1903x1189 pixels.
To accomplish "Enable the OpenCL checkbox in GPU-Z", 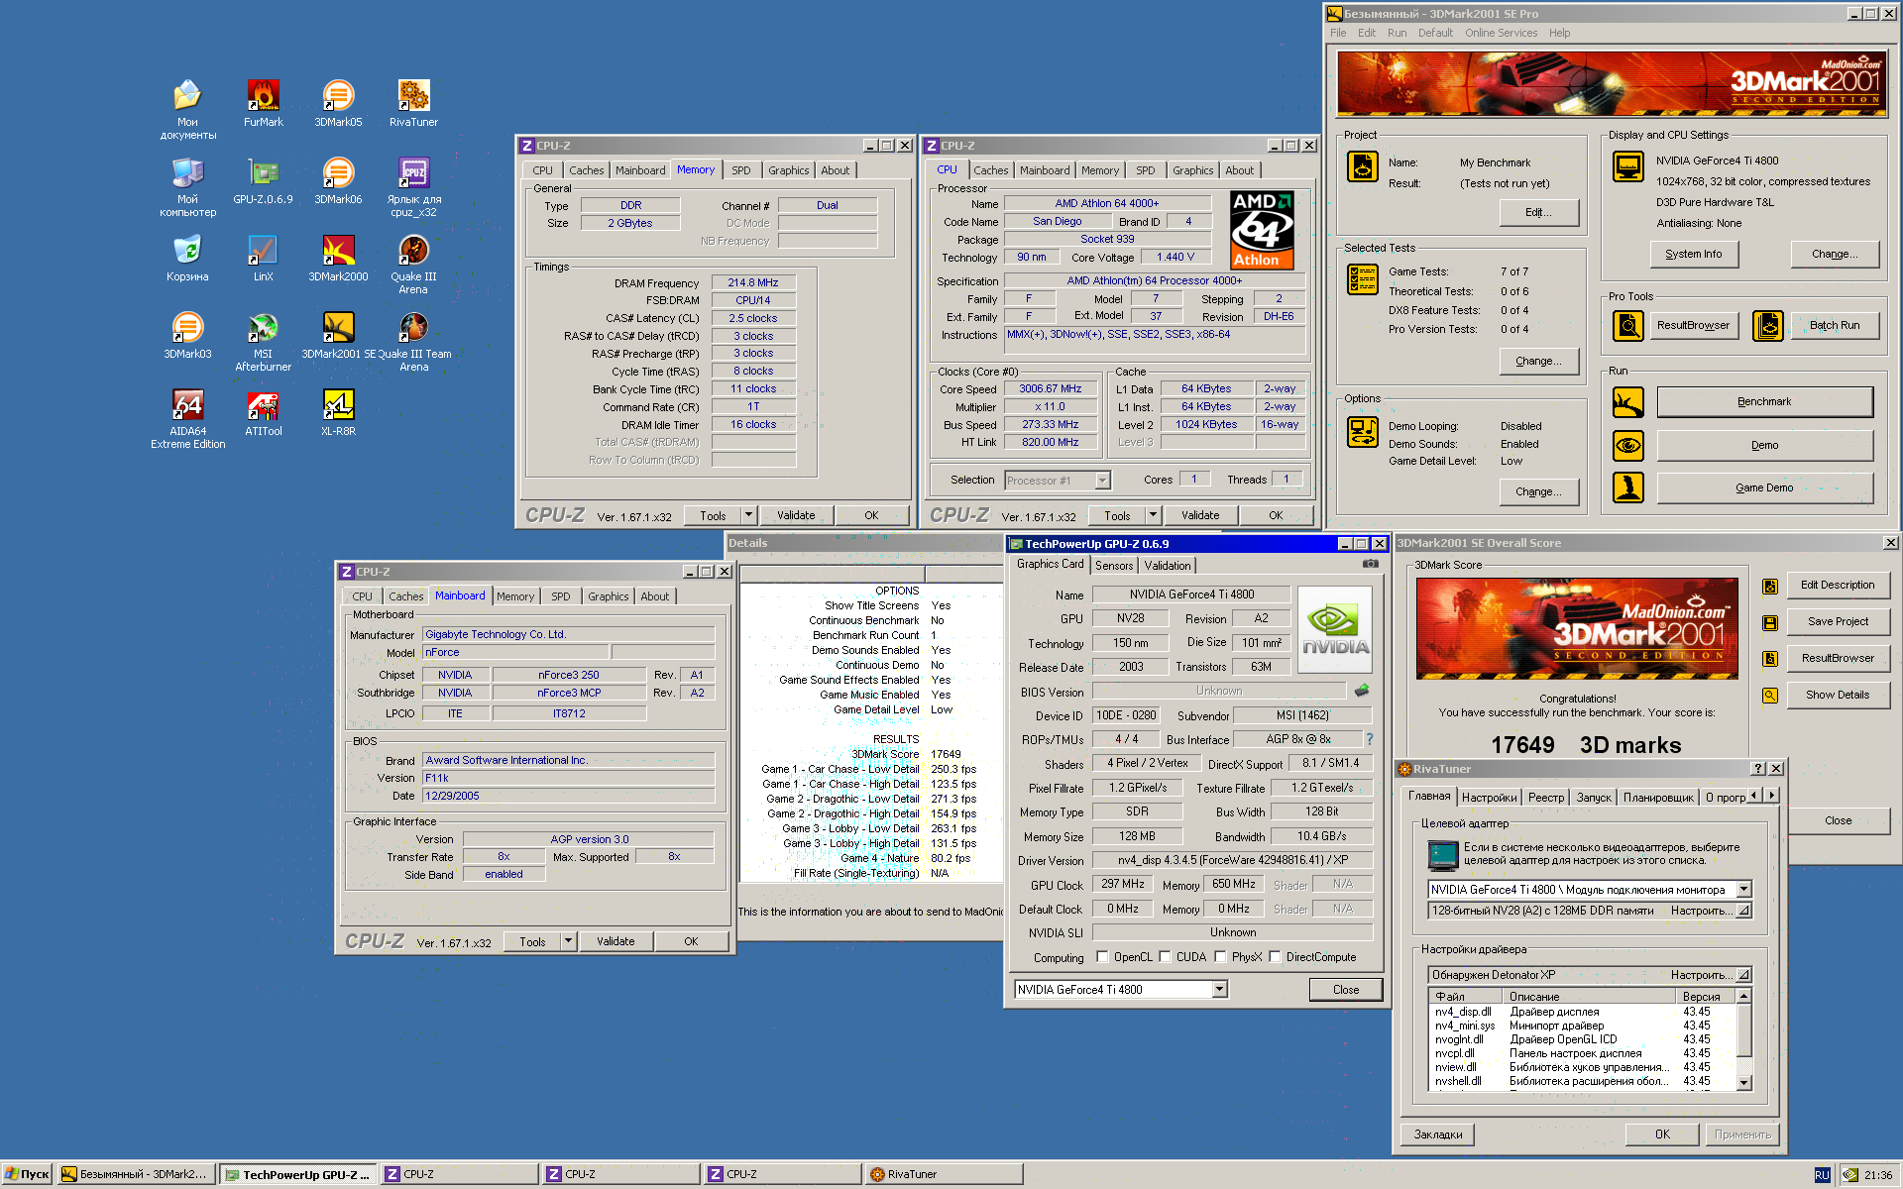I will point(1102,957).
